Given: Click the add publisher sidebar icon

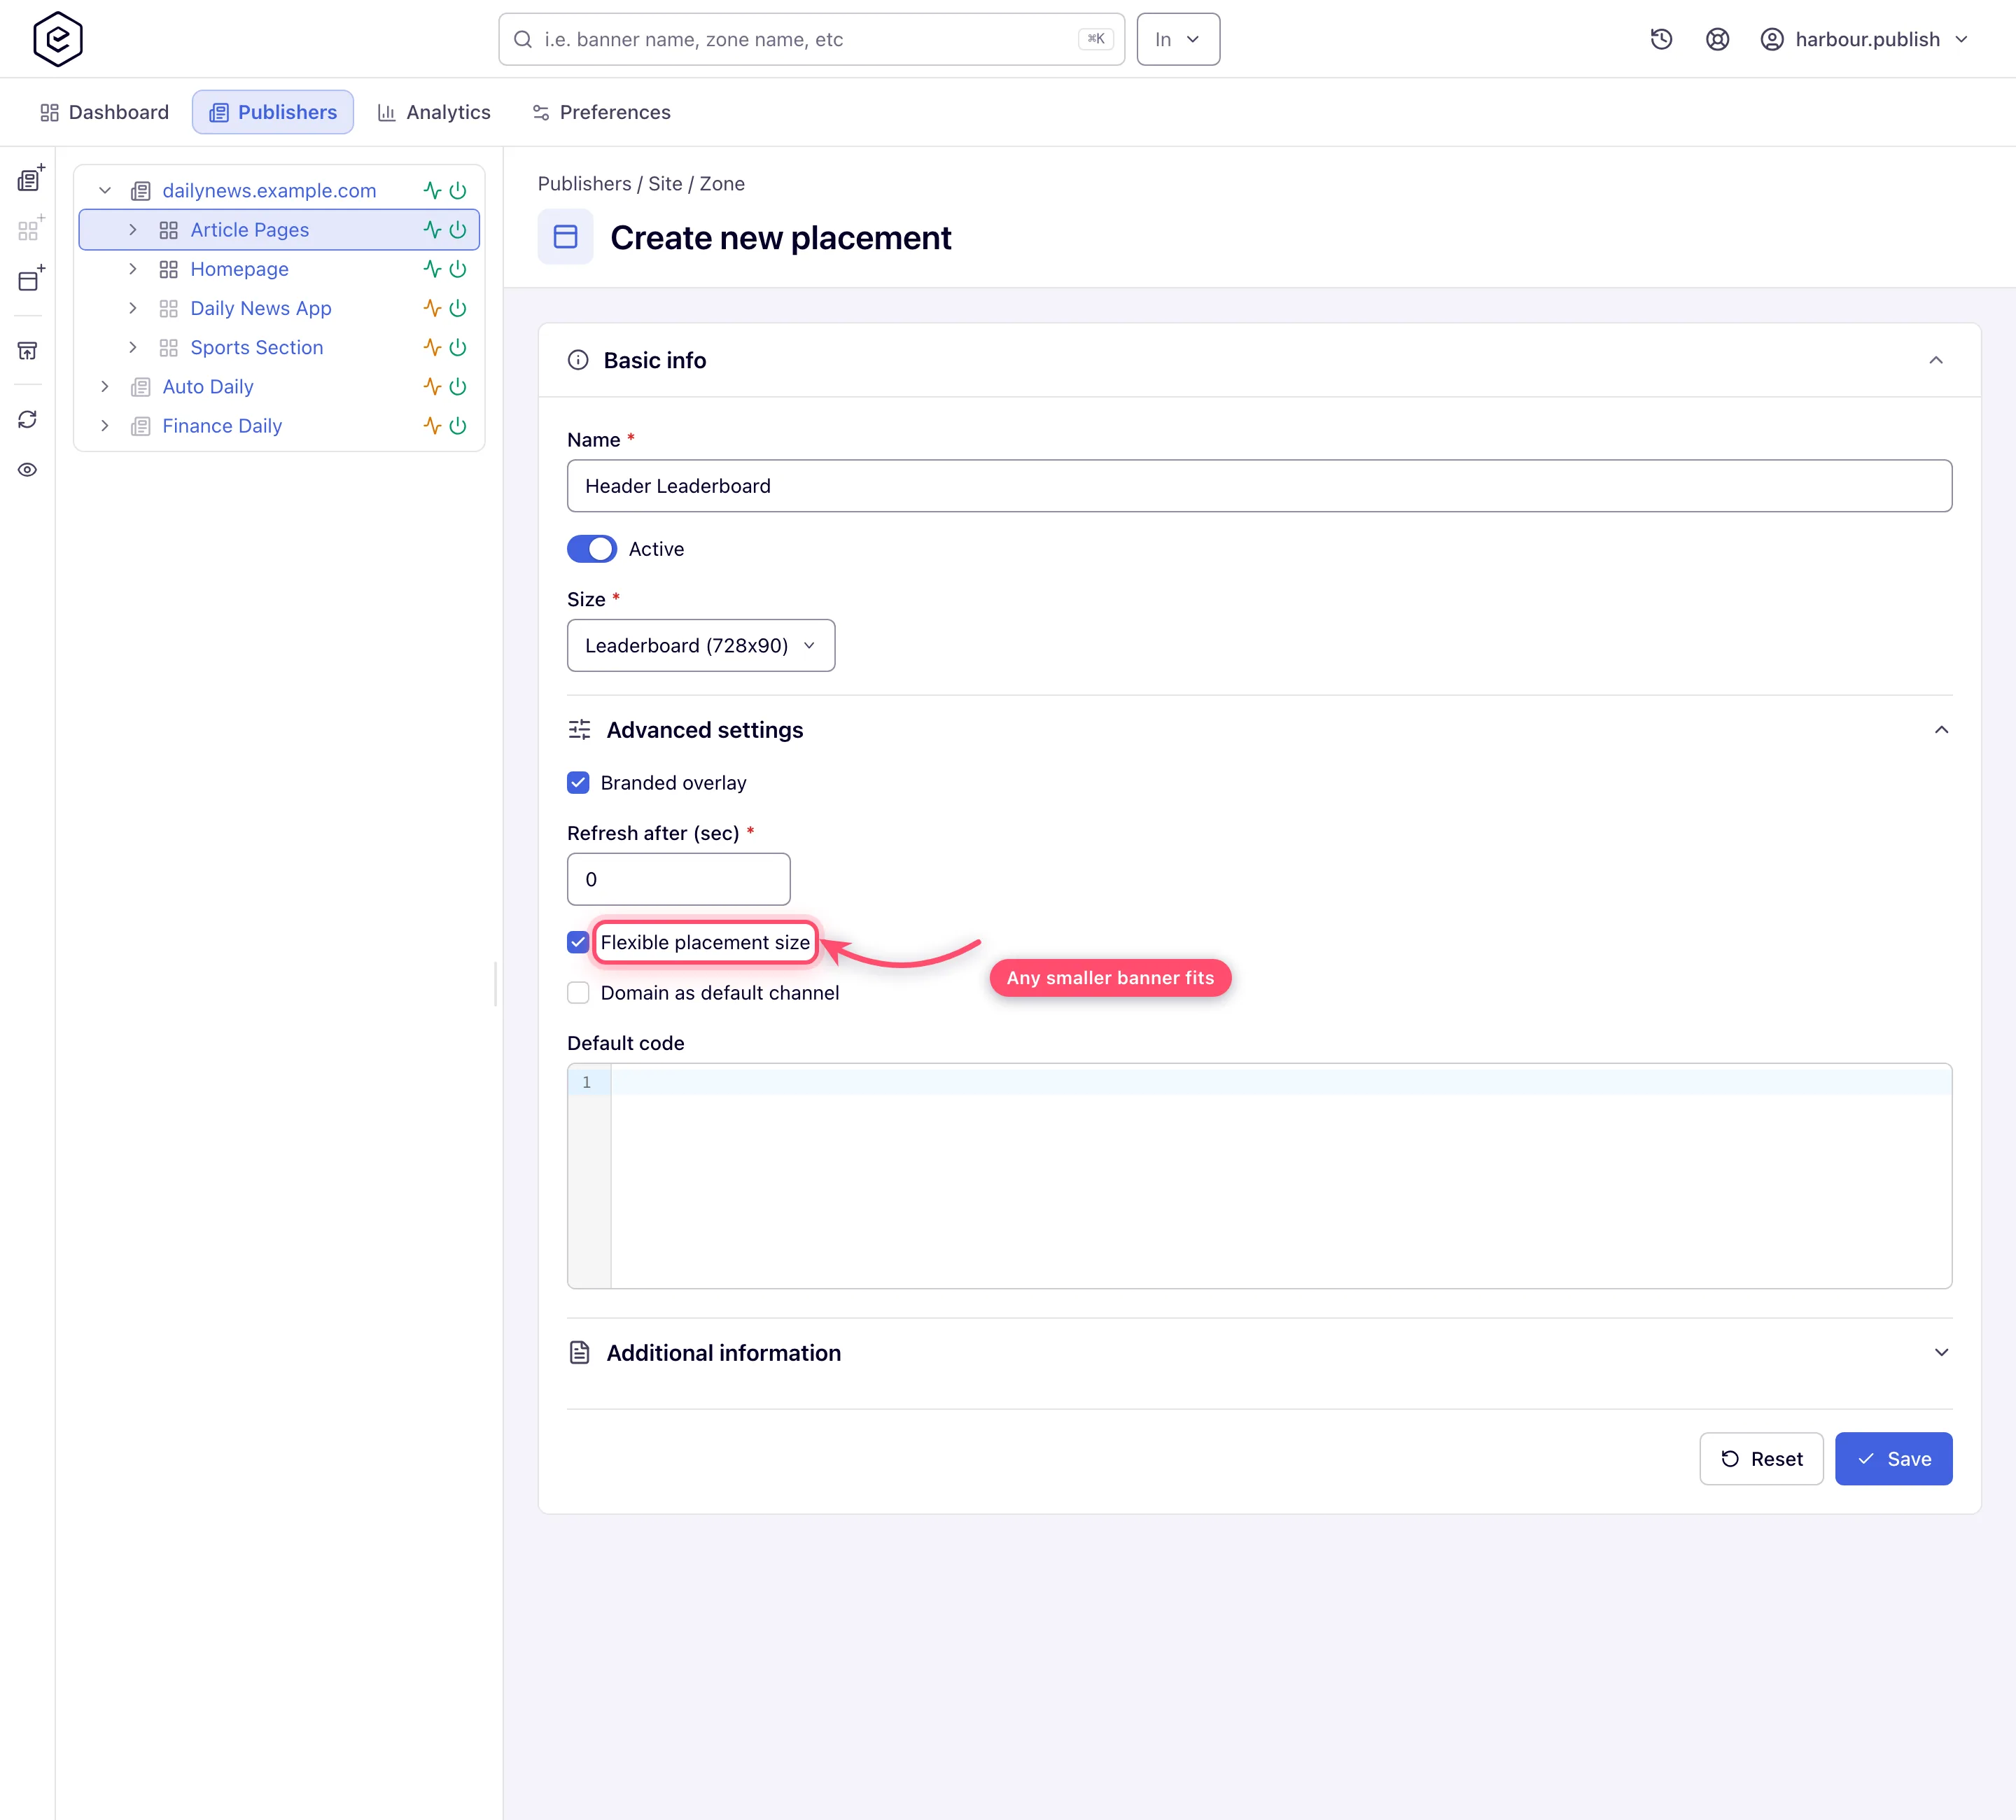Looking at the screenshot, I should [30, 178].
